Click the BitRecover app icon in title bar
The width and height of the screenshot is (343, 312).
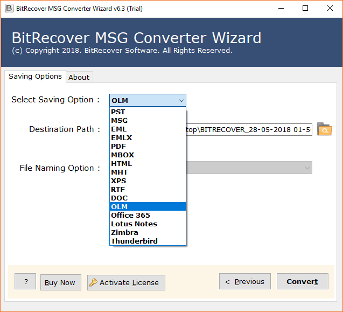click(9, 8)
